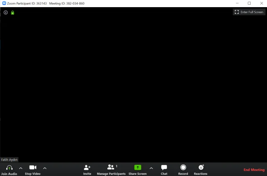
Task: Expand share options arrow beside Share Screen
Action: click(x=151, y=168)
